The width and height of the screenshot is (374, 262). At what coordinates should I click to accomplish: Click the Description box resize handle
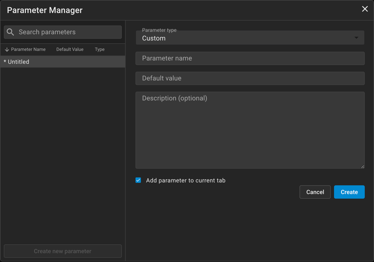(x=362, y=166)
